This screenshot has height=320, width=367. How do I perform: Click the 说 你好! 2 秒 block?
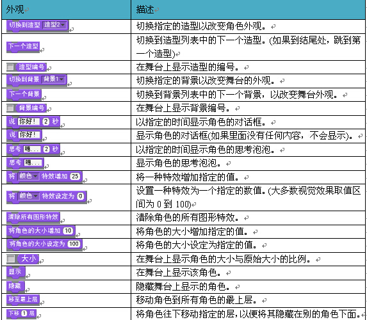[x=33, y=122]
